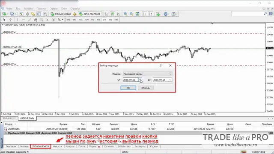The image size is (274, 154).
Task: Open a new chart window icon
Action: click(x=4, y=14)
